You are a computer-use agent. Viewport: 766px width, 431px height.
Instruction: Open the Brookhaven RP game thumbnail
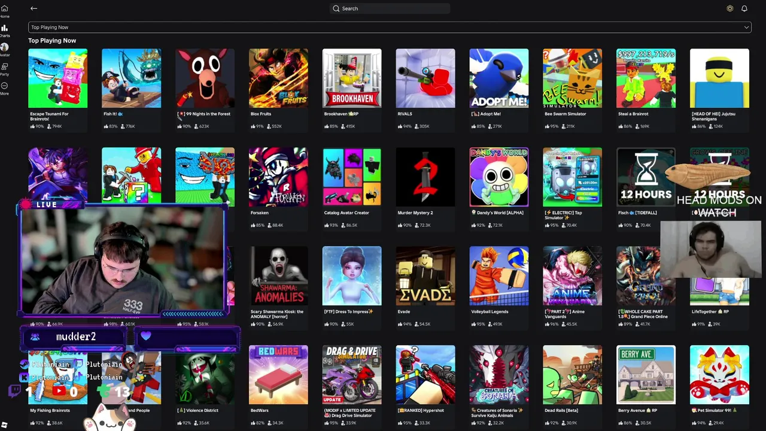pos(352,78)
